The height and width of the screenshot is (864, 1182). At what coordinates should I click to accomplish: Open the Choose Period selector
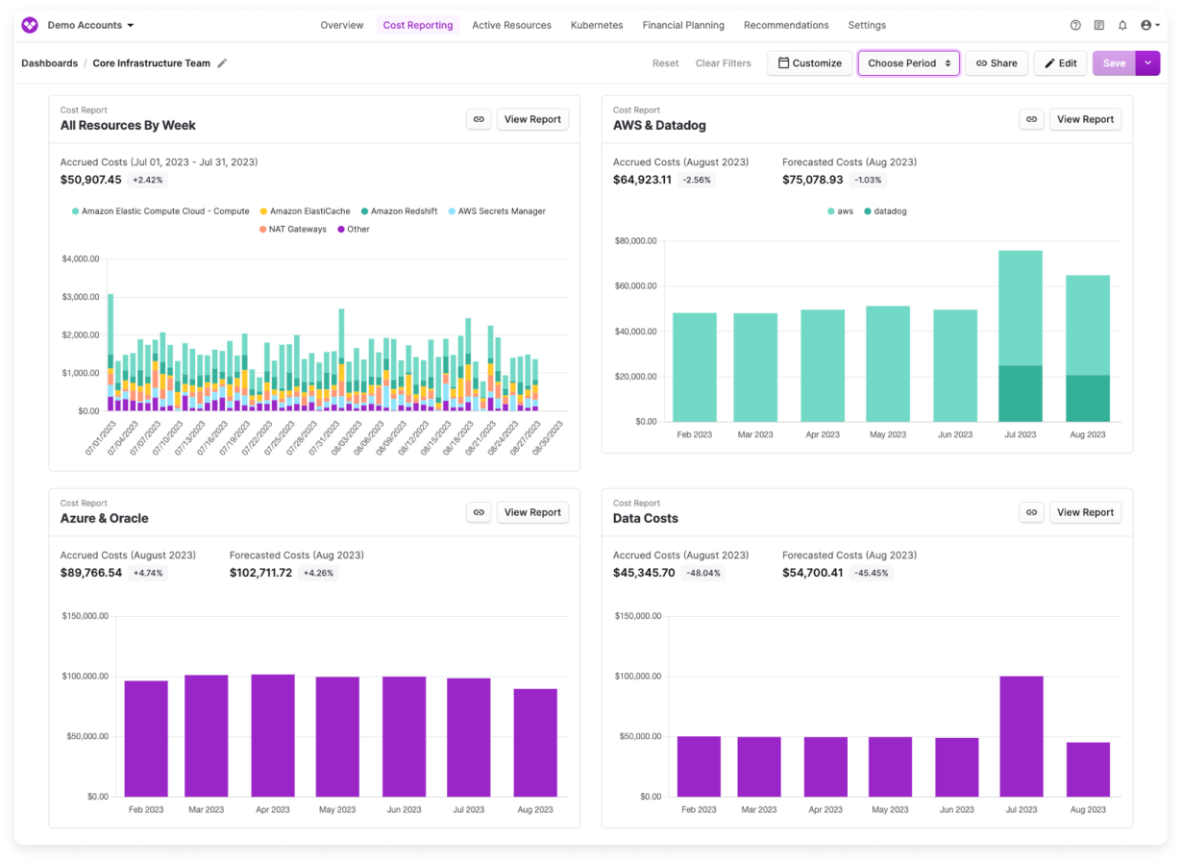pos(908,63)
